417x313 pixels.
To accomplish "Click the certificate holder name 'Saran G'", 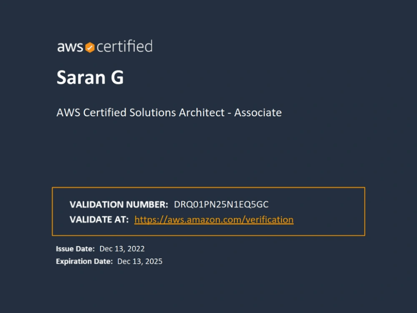I will click(x=90, y=77).
